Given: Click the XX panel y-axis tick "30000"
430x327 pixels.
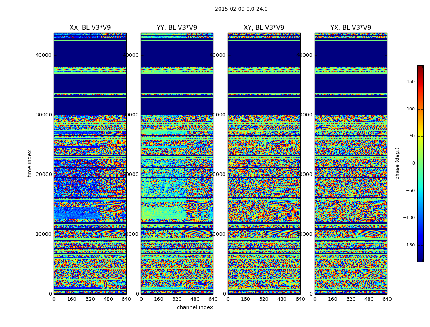Looking at the screenshot, I should pyautogui.click(x=43, y=115).
